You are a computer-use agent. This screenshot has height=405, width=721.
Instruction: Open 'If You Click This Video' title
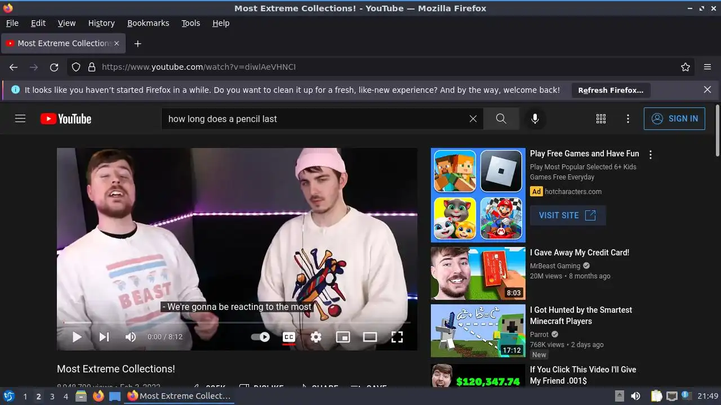(583, 375)
